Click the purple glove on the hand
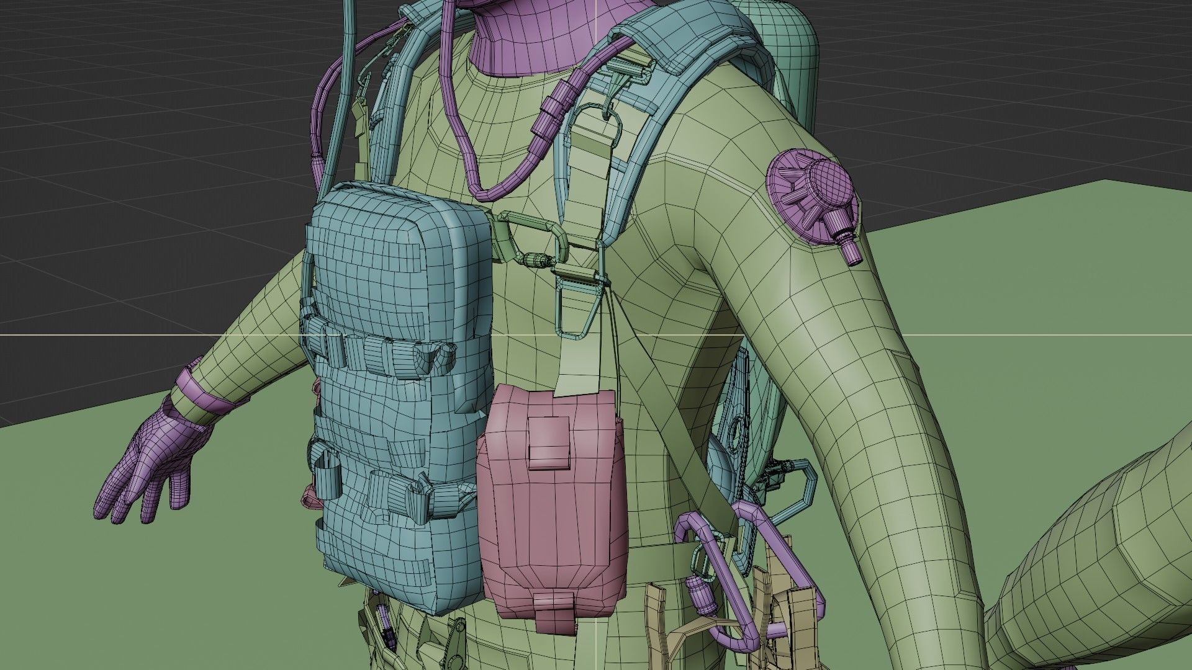 (x=151, y=460)
